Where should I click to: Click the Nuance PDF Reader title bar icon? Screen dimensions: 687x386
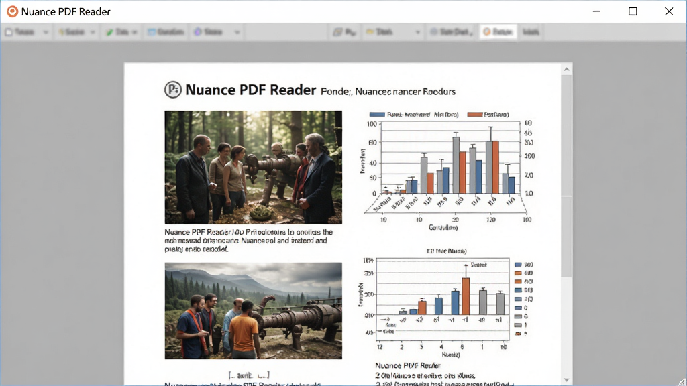pos(12,11)
